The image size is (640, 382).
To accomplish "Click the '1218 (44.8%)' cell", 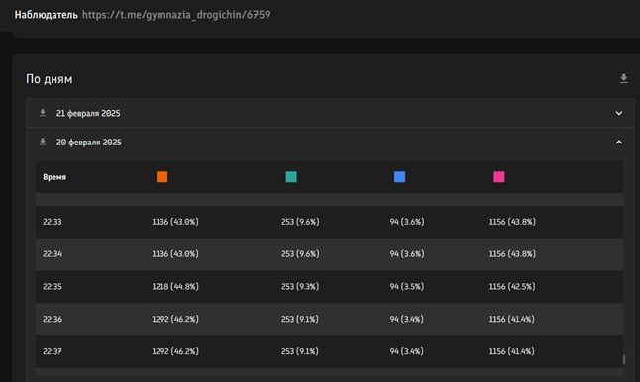I will [x=175, y=287].
